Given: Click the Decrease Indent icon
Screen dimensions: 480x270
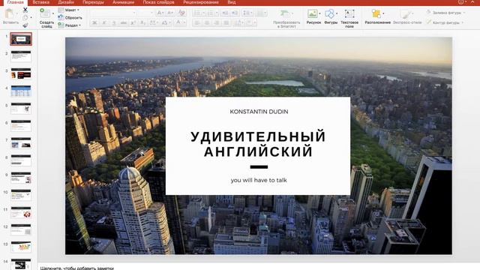Looking at the screenshot, I should point(225,13).
